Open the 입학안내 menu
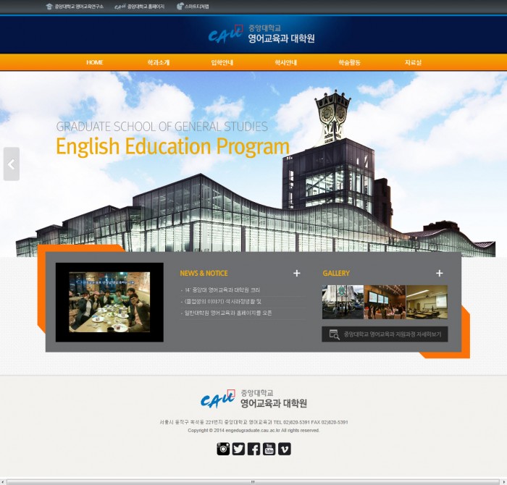Screen dimensions: 507x485 222,62
